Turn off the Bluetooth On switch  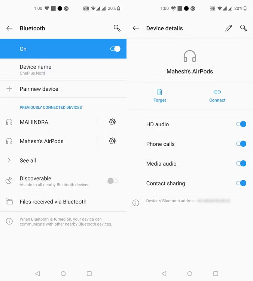click(115, 49)
